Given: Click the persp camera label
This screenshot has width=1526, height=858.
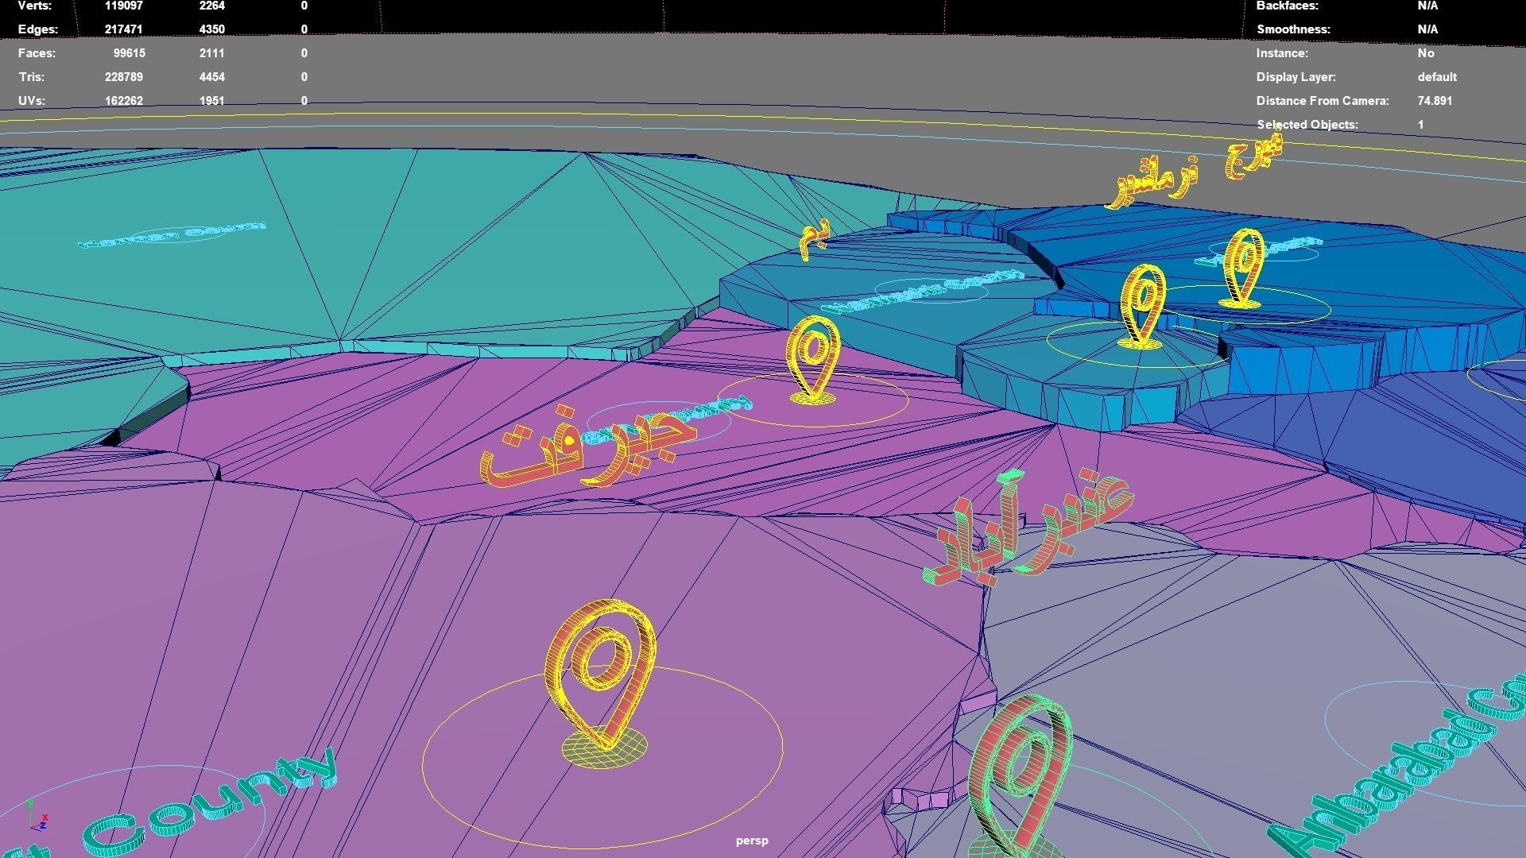Looking at the screenshot, I should (x=751, y=841).
